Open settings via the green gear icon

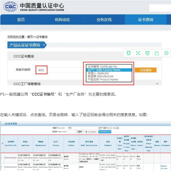click(x=166, y=53)
